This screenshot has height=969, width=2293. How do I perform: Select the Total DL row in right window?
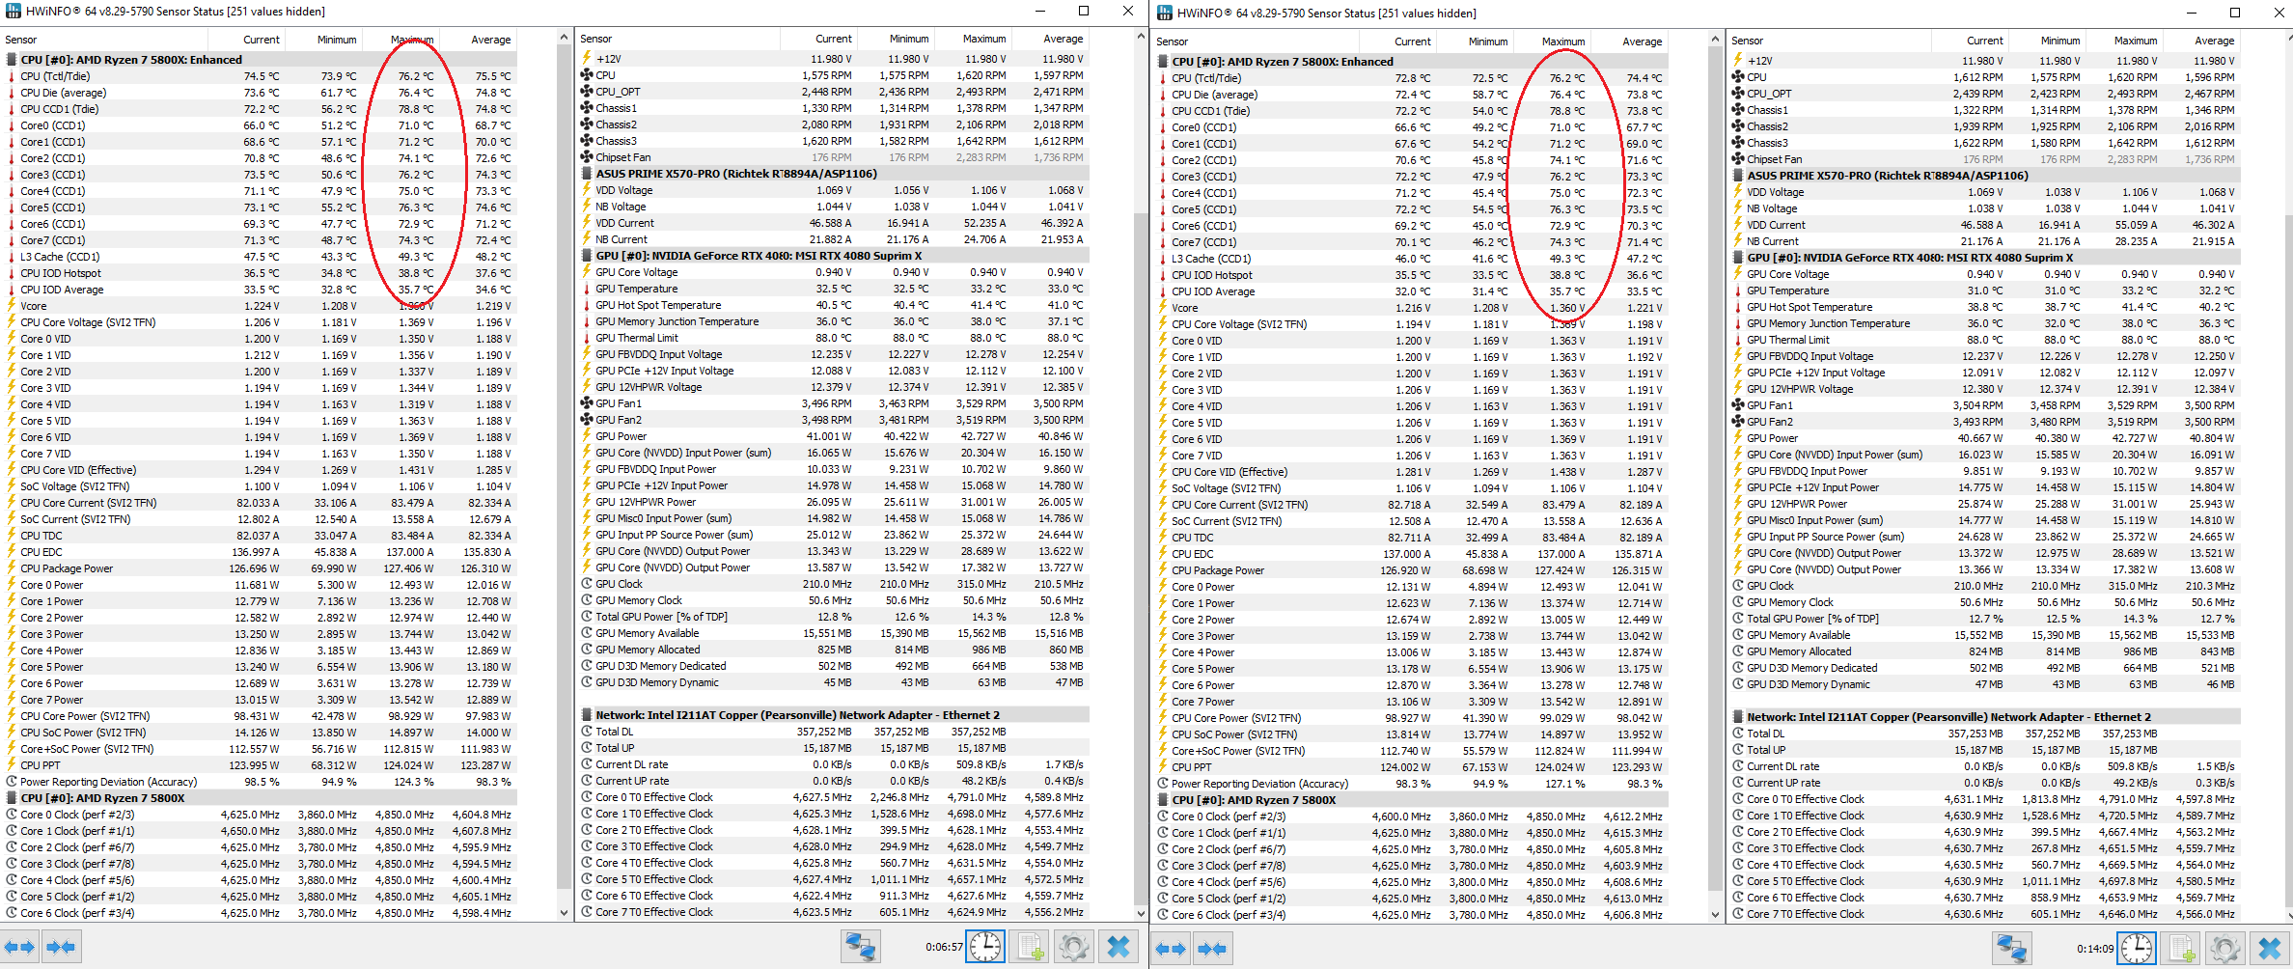(1984, 734)
